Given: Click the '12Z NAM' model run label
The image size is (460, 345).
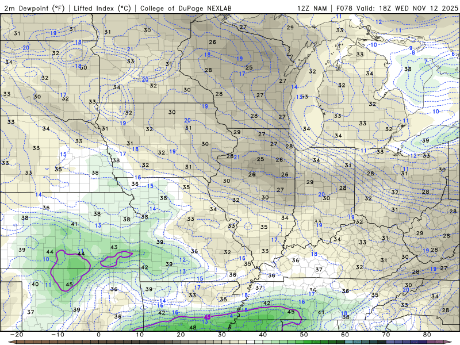Looking at the screenshot, I should tap(312, 8).
